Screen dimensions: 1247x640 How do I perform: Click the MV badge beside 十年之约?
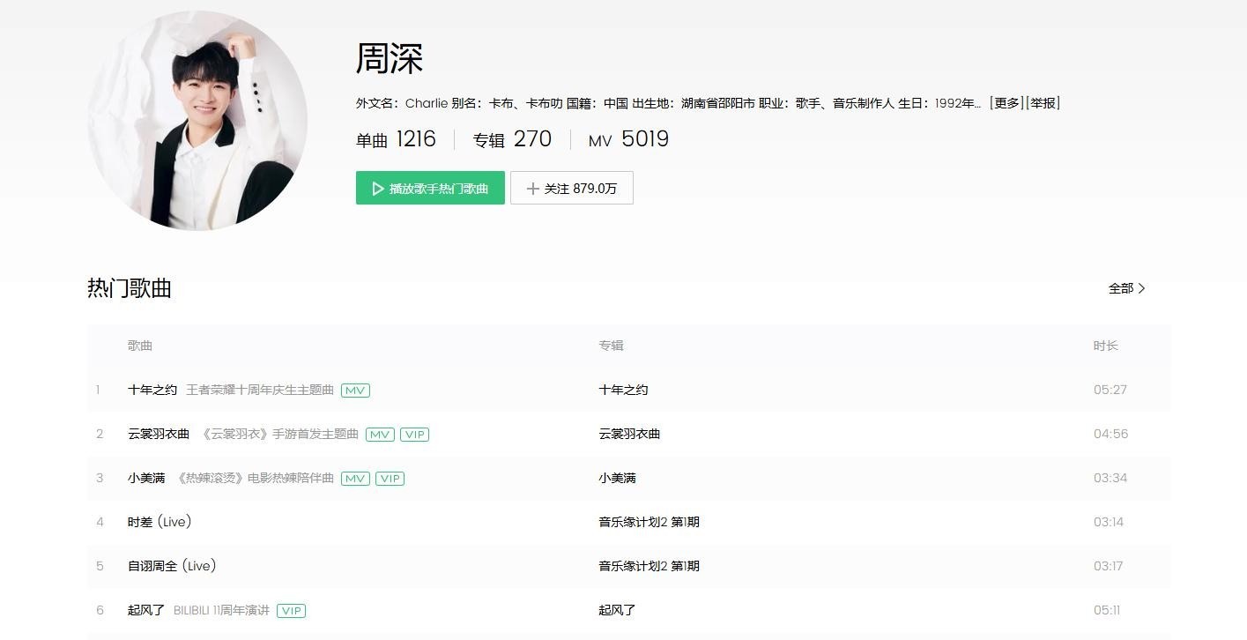tap(355, 391)
